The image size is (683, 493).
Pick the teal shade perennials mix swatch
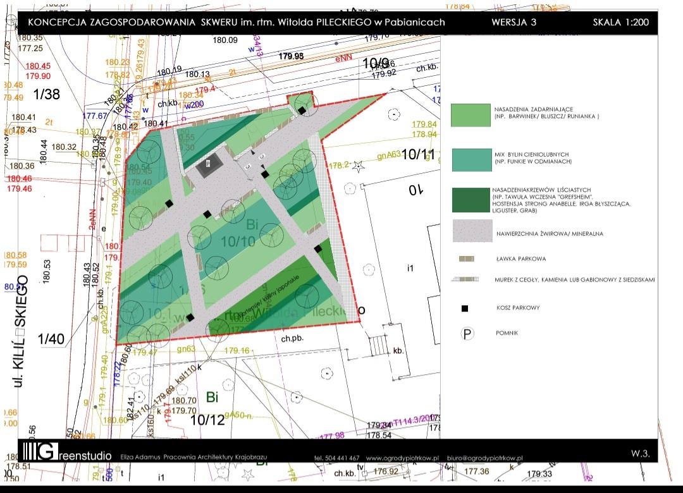471,159
